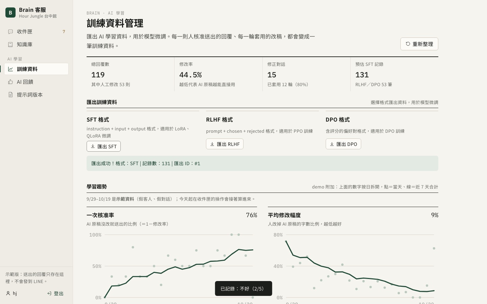Click the 已套用 12 輪（80%） text
This screenshot has width=487, height=304.
coord(289,84)
